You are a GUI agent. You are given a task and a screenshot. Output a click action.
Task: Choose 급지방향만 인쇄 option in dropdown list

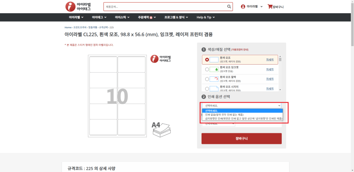243,118
